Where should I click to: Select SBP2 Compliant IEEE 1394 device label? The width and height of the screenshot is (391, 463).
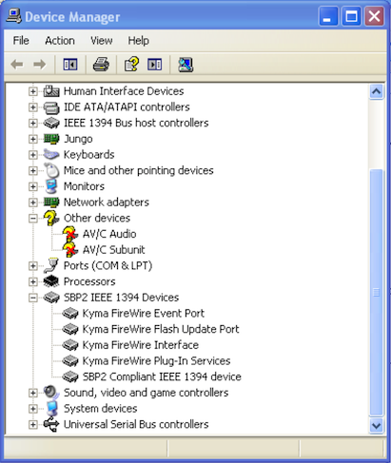click(x=162, y=376)
